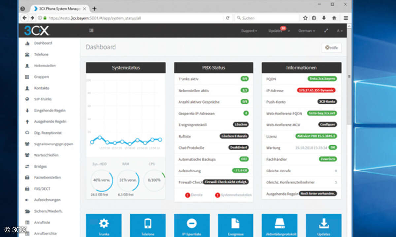The height and width of the screenshot is (237, 396).
Task: Click the testo-bay.3cx.net badge
Action: click(322, 113)
